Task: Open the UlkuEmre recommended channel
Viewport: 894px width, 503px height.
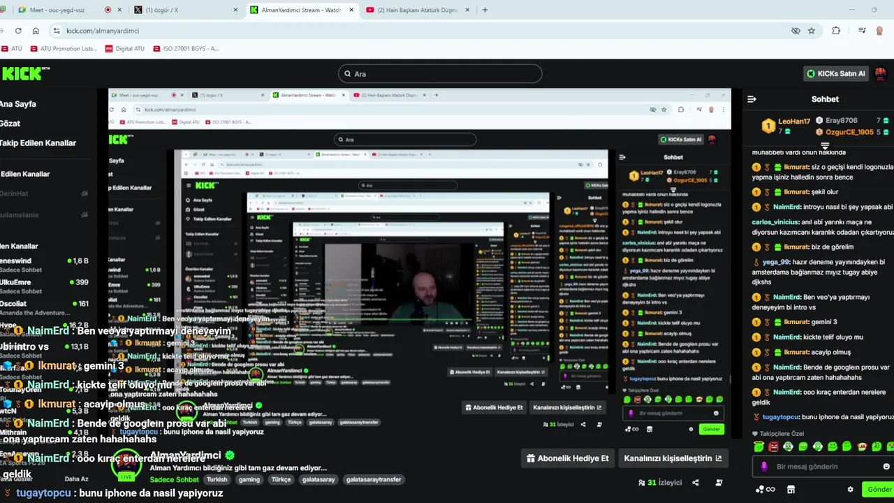Action: 44,286
